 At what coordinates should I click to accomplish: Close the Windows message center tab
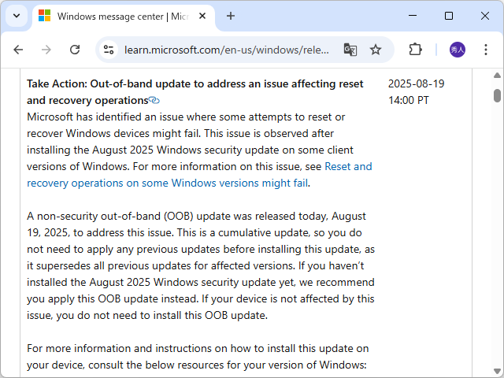(x=202, y=16)
